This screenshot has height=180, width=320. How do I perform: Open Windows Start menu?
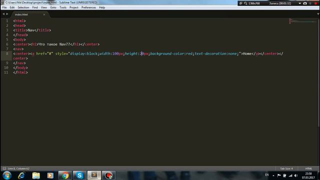click(x=7, y=175)
